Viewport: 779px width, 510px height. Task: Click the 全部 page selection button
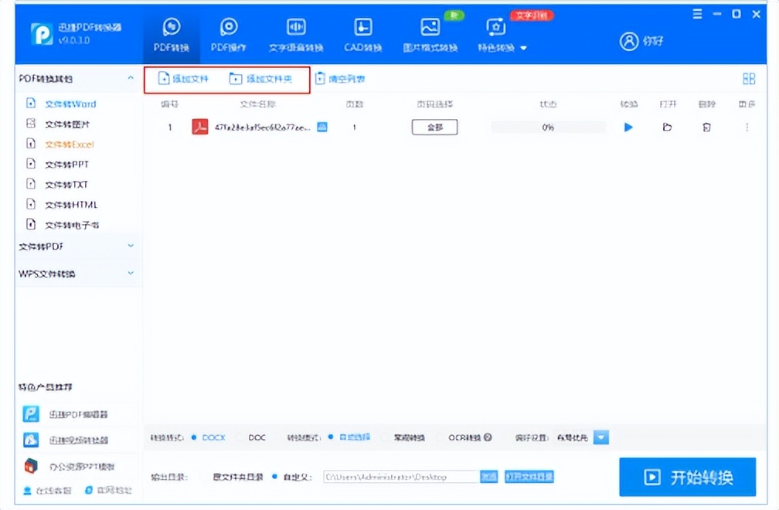(434, 127)
